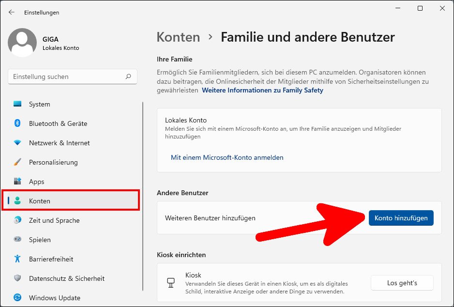Navigate to Konten breadcrumb in header
This screenshot has width=454, height=307.
tap(178, 37)
